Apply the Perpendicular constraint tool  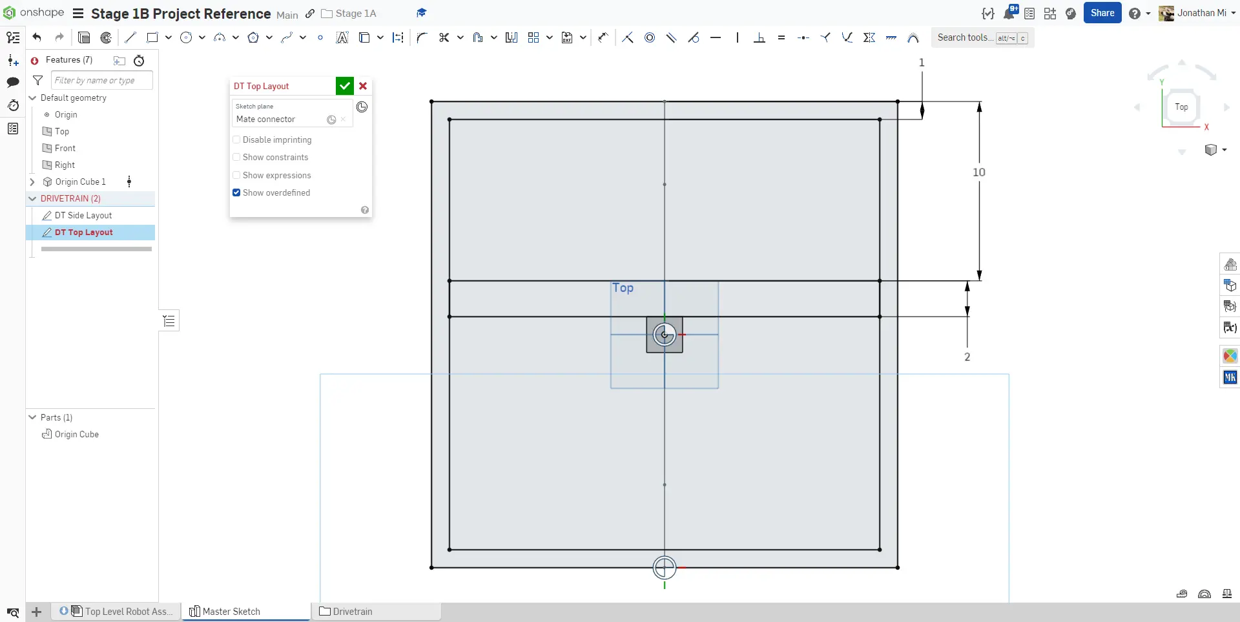(x=759, y=38)
